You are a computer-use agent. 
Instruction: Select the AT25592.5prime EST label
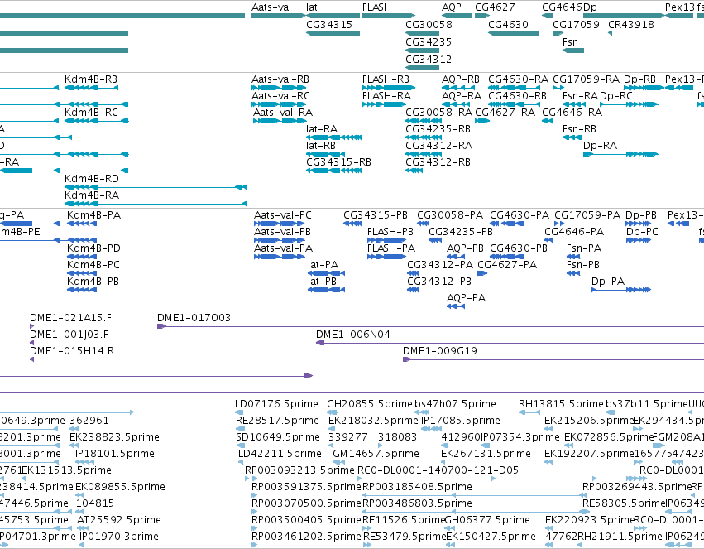[x=119, y=520]
